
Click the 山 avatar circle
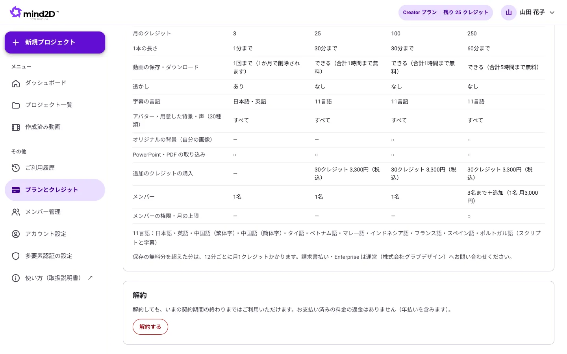pos(509,13)
